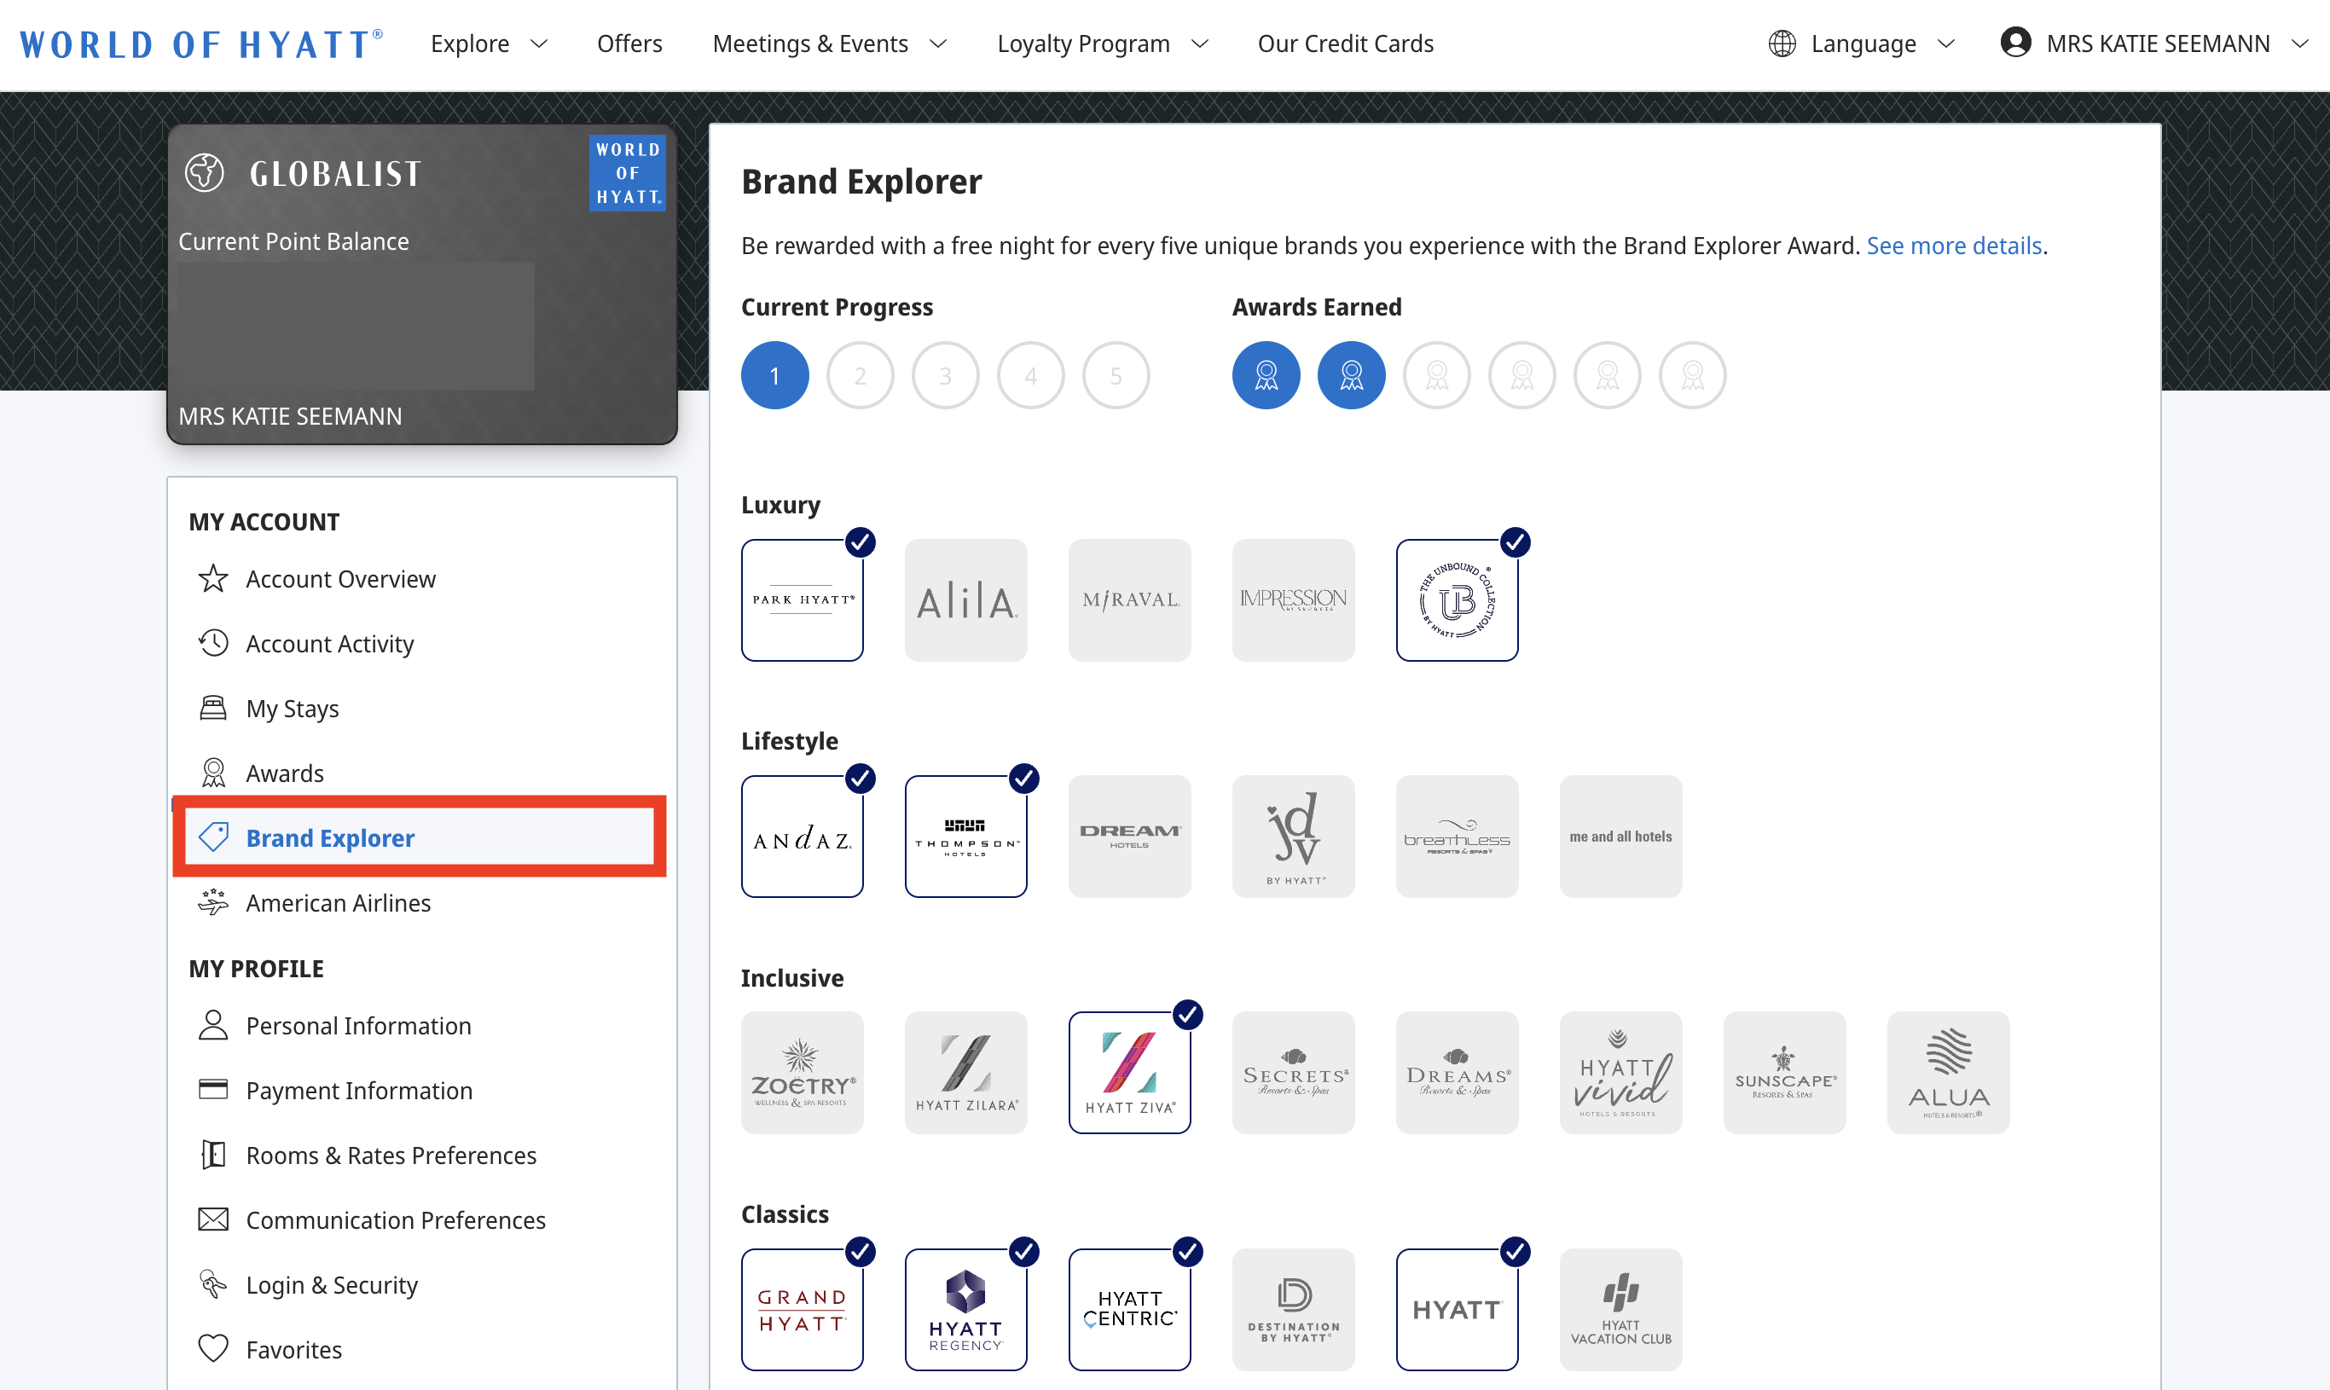Click the Park Hyatt checkmark badge
Image resolution: width=2330 pixels, height=1390 pixels.
click(x=861, y=542)
